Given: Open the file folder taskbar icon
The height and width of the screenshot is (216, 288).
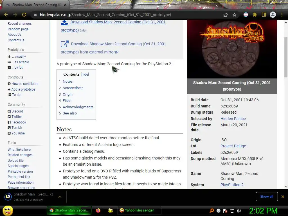Looking at the screenshot, I should coord(110,210).
